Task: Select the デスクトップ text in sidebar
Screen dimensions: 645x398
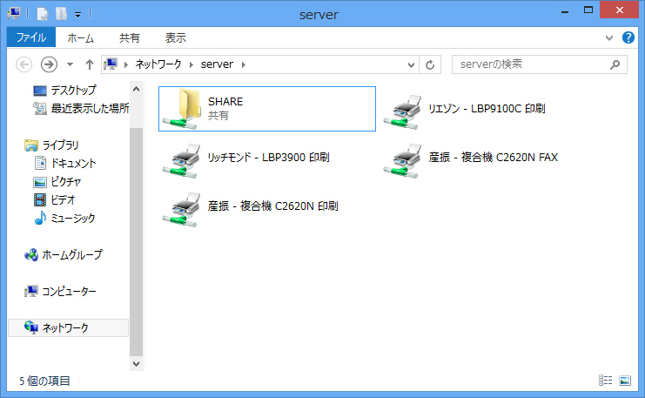Action: 74,90
